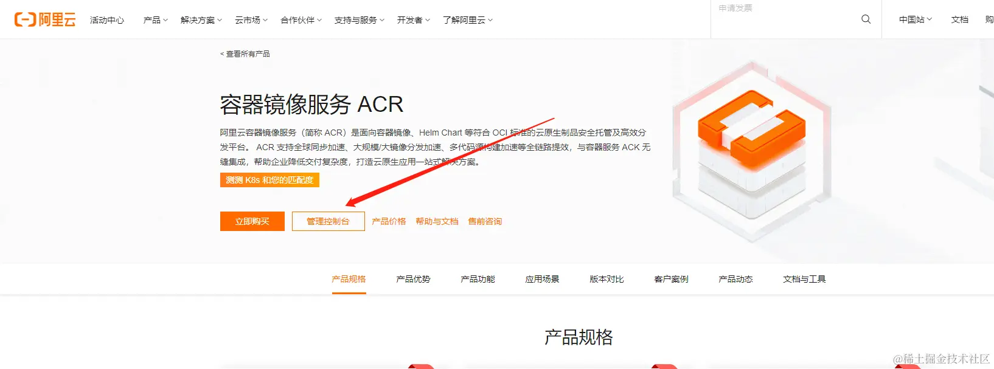This screenshot has height=369, width=994.
Task: Select the 产品规格 tab
Action: (x=349, y=279)
